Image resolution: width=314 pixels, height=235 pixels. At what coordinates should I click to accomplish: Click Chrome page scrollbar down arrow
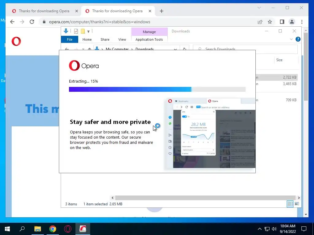(x=306, y=214)
